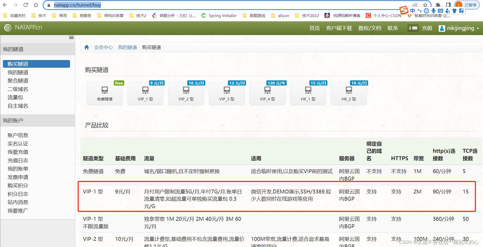Open 积分日志 in the sidebar
This screenshot has width=483, height=247.
[x=18, y=194]
